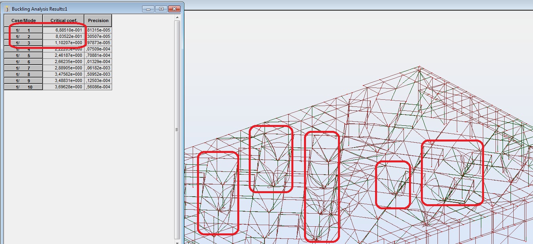Click precision cell 81315e-005

point(98,30)
